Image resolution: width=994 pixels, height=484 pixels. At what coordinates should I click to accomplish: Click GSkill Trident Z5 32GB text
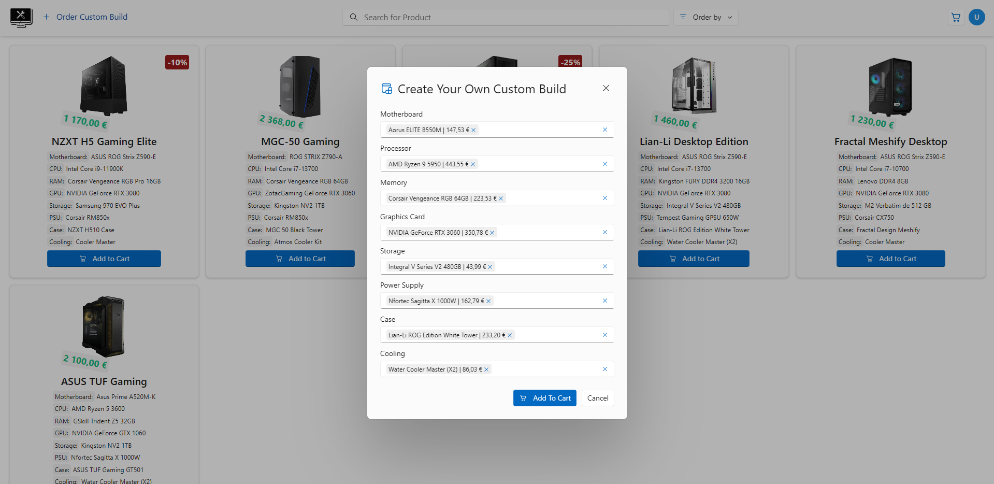[104, 421]
